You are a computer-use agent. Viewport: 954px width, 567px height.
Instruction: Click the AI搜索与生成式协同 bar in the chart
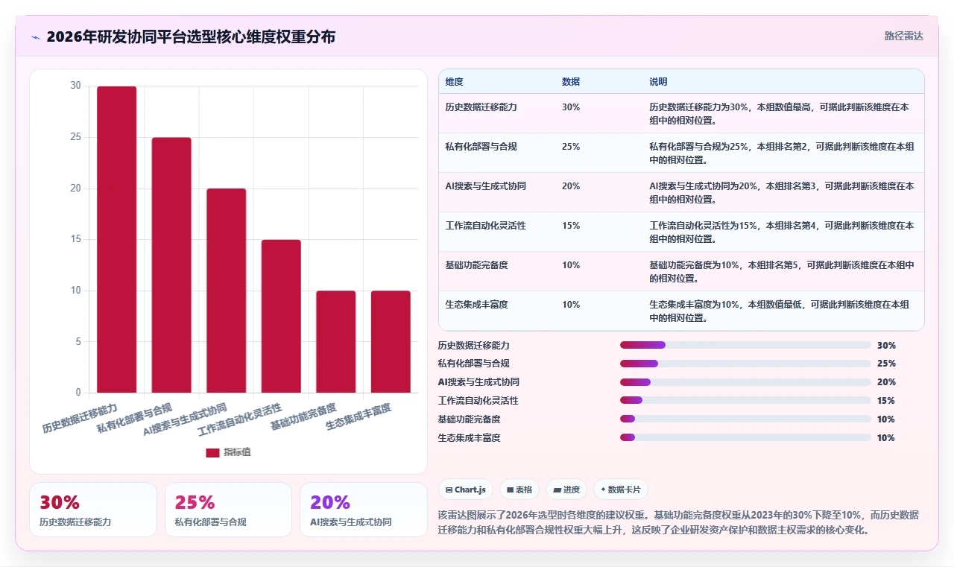click(x=227, y=291)
